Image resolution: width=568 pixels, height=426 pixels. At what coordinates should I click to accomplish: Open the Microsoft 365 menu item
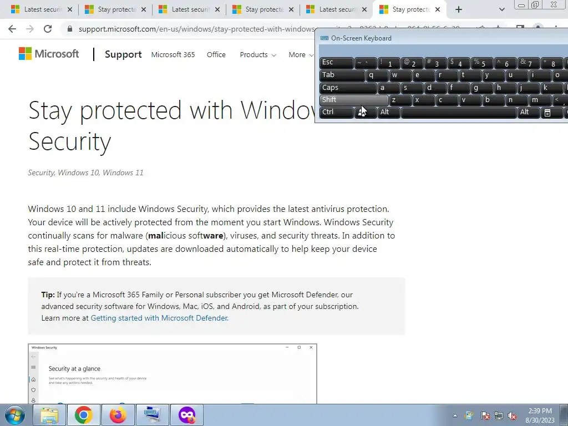coord(173,55)
